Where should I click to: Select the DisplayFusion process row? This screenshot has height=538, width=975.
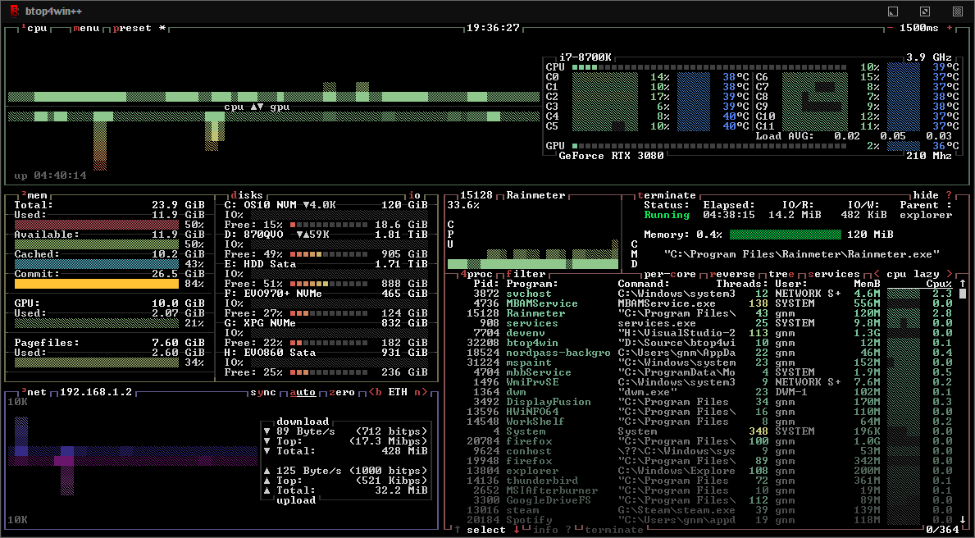(701, 402)
